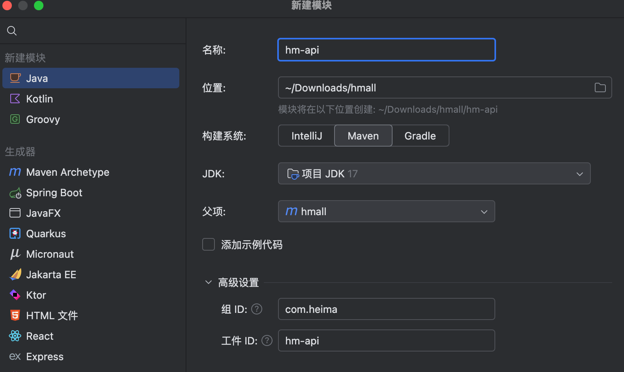Click the 位置 path field
The width and height of the screenshot is (624, 372).
(x=445, y=87)
